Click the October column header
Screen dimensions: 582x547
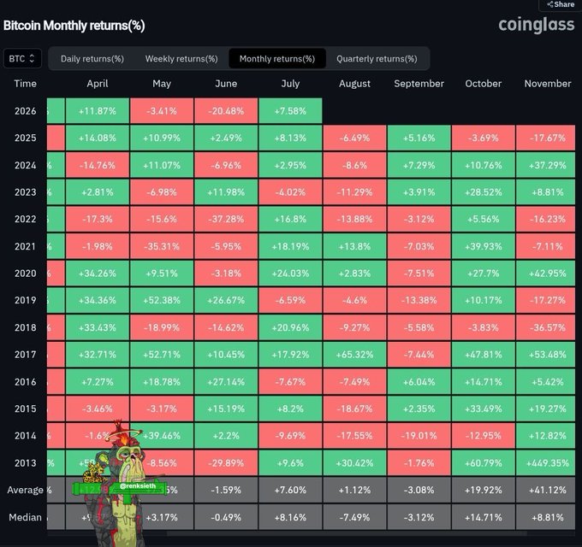(x=484, y=84)
